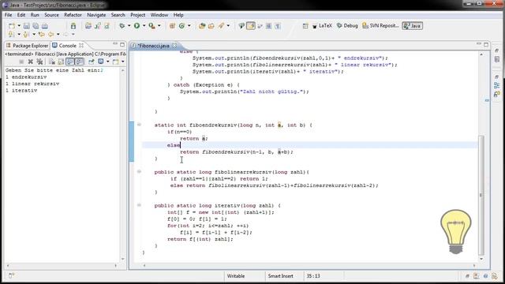Toggle Show Console on standard output
The image size is (505, 284).
tap(70, 62)
